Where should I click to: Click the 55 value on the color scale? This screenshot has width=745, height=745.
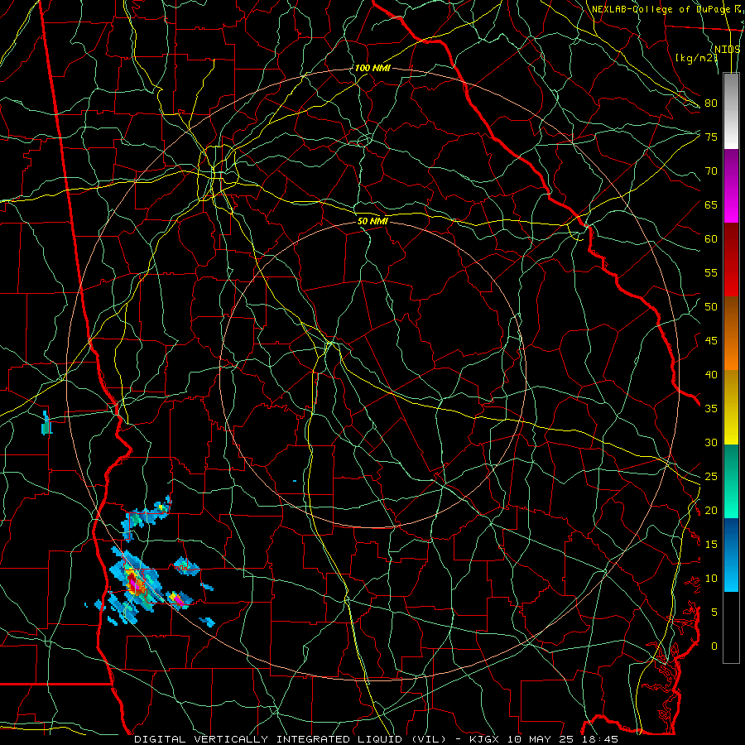point(711,272)
